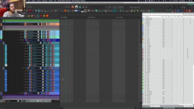Switch to the Track Manager docker tab
194x109 pixels.
(x=169, y=108)
